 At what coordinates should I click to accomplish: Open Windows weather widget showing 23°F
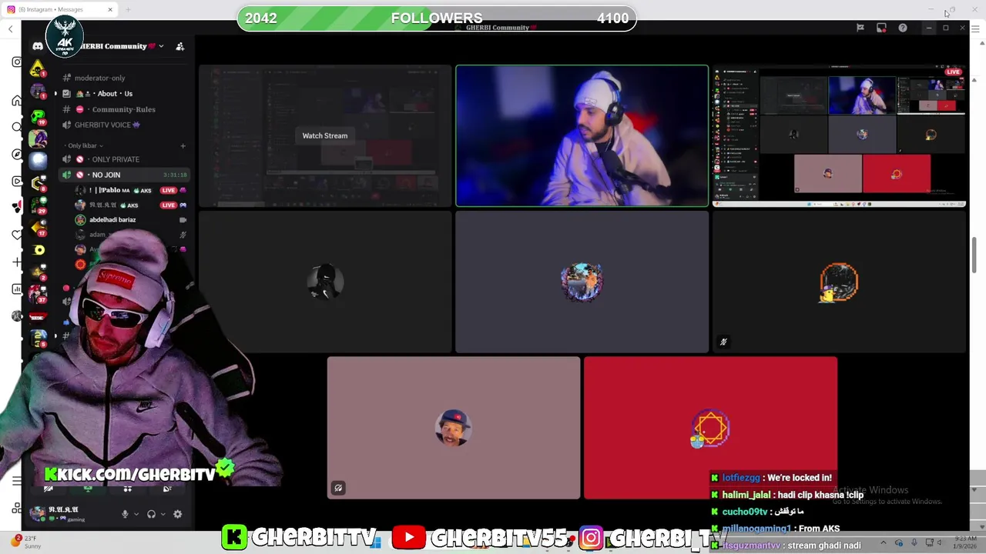[25, 542]
